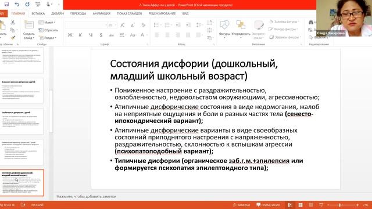
Task: Open the ГЛАВНАЯ ribbon tab
Action: 18,13
